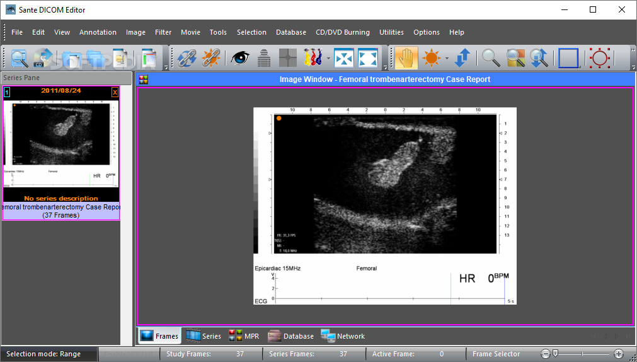This screenshot has width=637, height=362.
Task: Select the blue rectangle selection tool
Action: click(568, 58)
